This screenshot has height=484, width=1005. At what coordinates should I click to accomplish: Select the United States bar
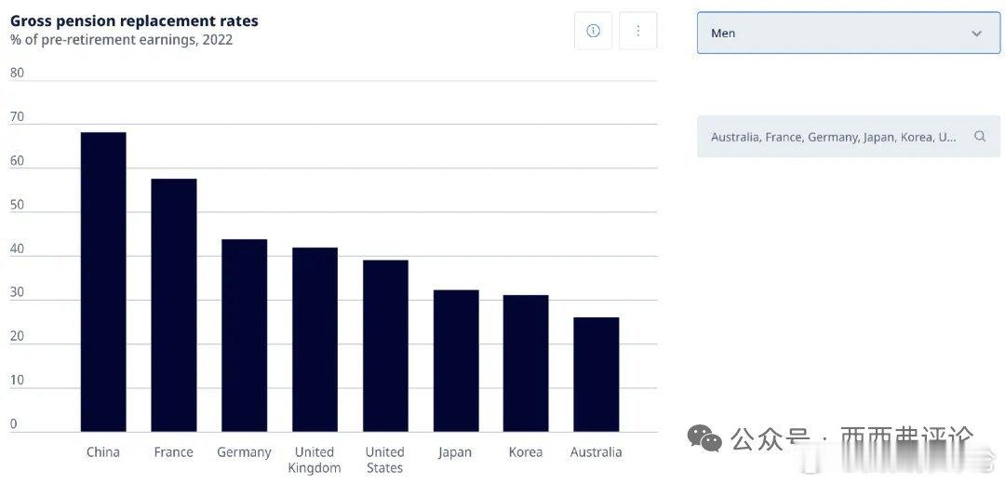pos(385,345)
